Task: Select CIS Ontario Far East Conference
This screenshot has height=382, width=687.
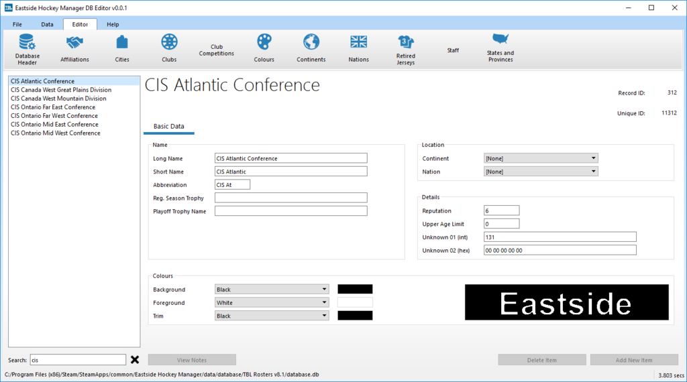Action: (x=74, y=107)
